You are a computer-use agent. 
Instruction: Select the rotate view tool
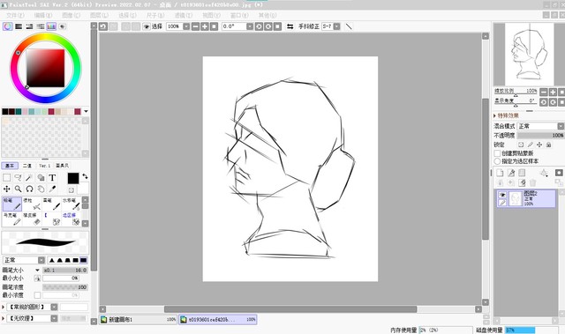[x=29, y=189]
